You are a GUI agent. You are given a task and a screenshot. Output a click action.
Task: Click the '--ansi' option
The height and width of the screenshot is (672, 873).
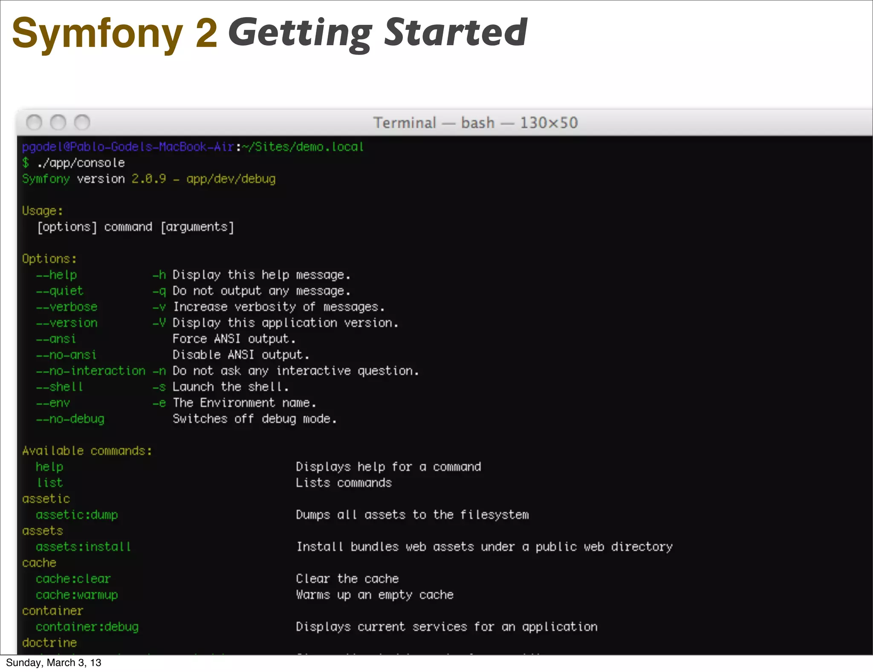pyautogui.click(x=56, y=339)
